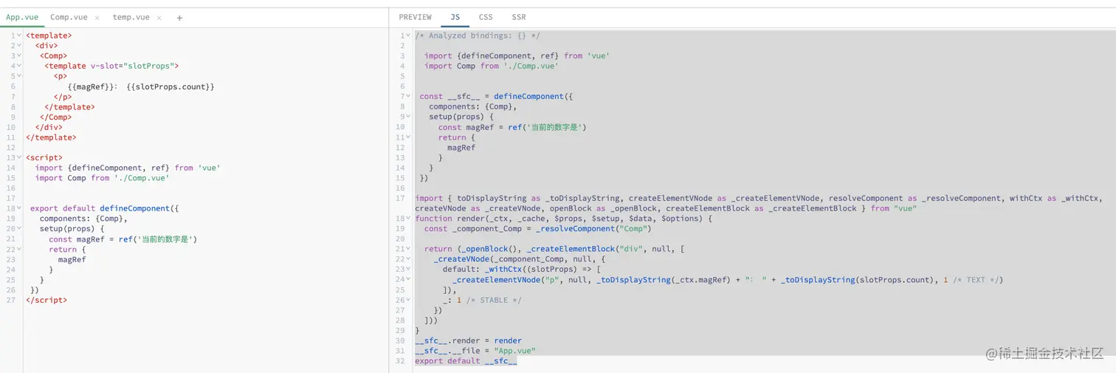Open the temp.vue file tab
The height and width of the screenshot is (373, 1116).
[x=131, y=17]
